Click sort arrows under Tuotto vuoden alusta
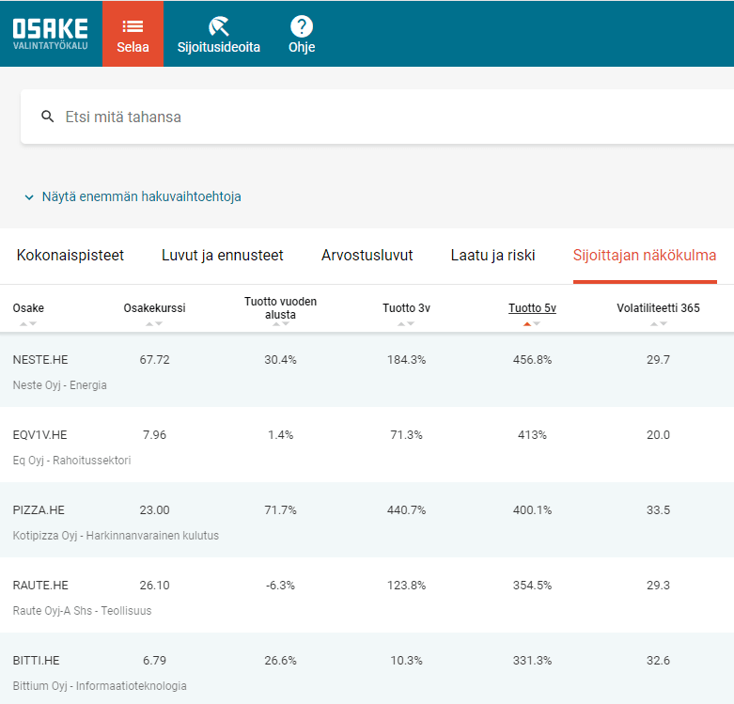Viewport: 734px width, 704px height. coord(281,324)
